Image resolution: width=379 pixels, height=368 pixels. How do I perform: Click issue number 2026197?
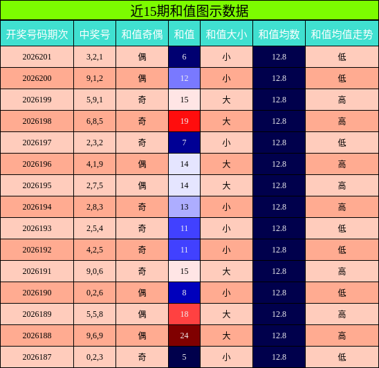tap(37, 142)
